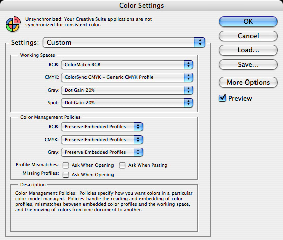Click the Description text area
Image resolution: width=283 pixels, height=240 pixels.
click(104, 209)
